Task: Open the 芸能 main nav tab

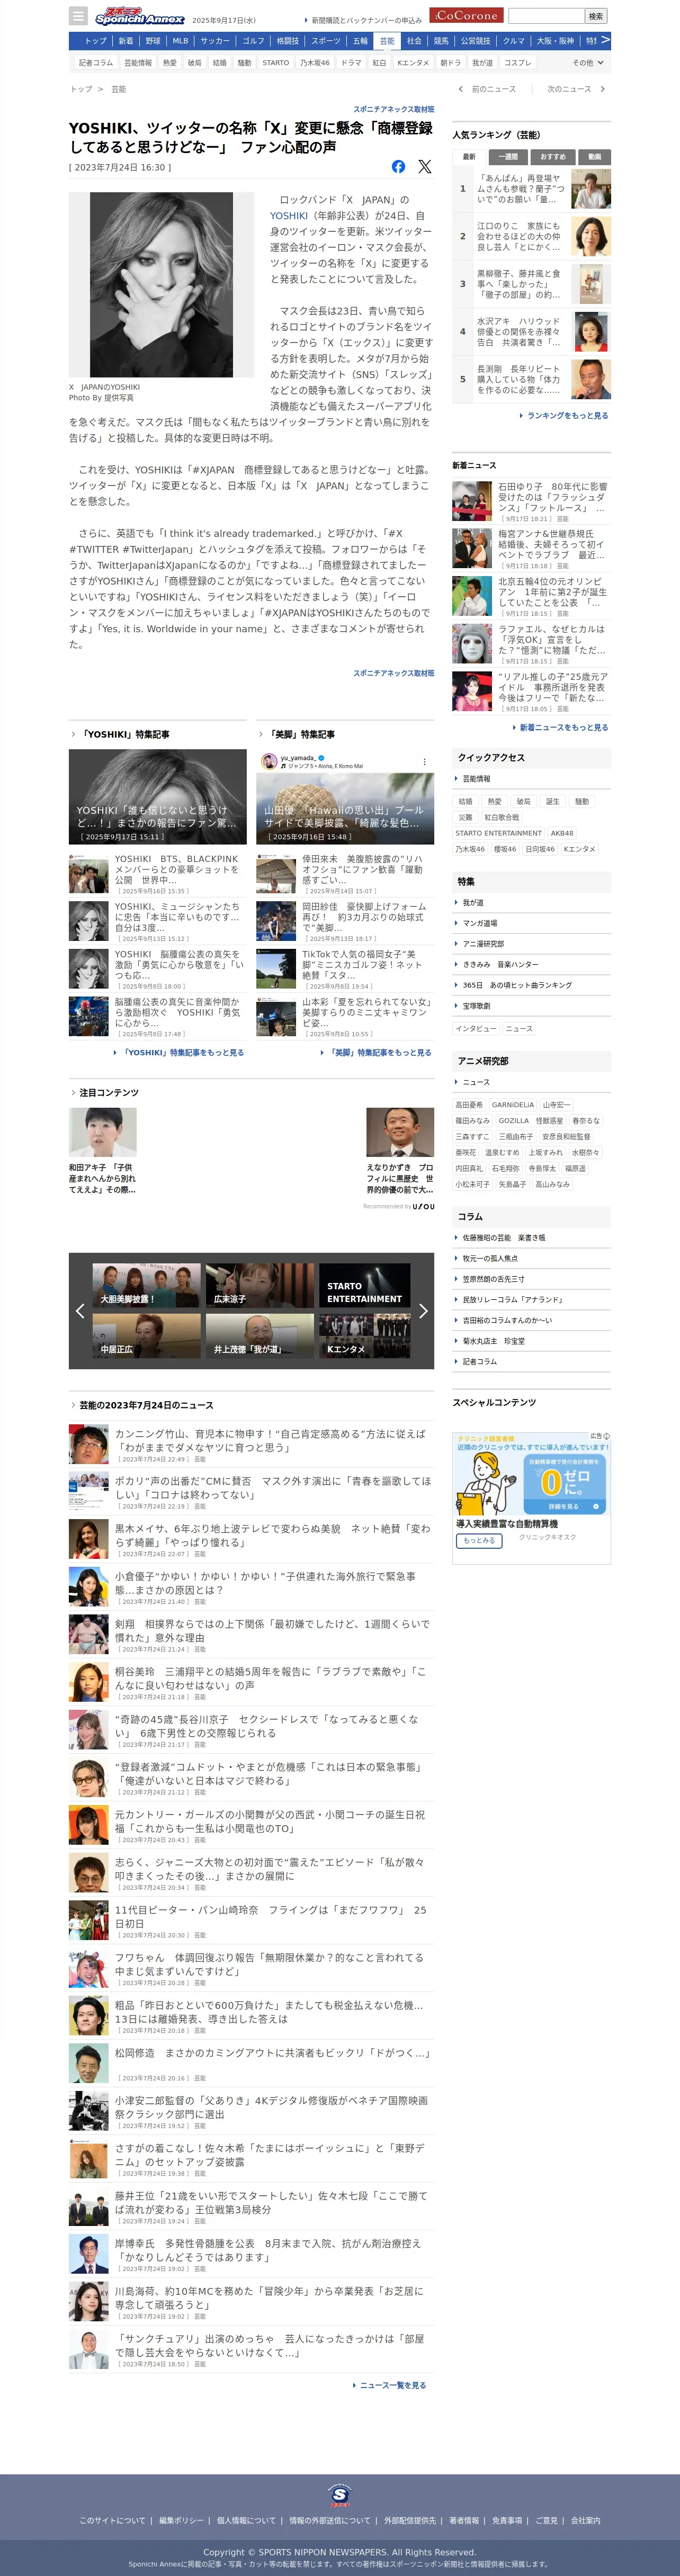Action: [x=387, y=41]
